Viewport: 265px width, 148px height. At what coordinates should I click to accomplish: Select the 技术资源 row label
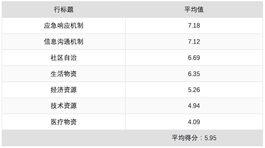[64, 106]
